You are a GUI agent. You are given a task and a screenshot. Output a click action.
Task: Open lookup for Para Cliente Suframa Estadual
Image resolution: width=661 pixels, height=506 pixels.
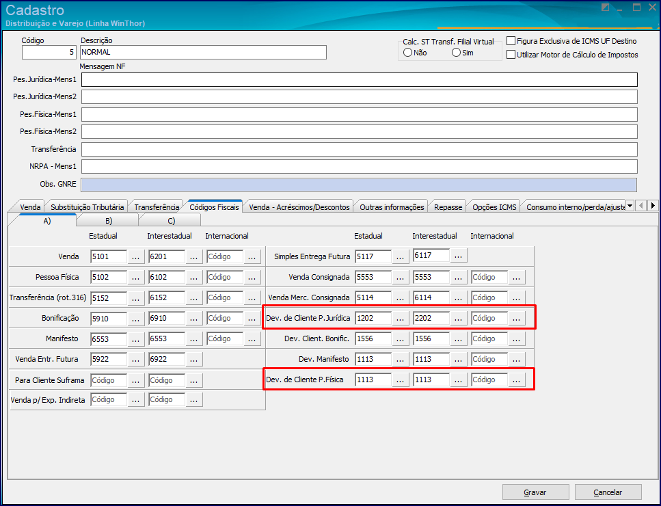[135, 380]
